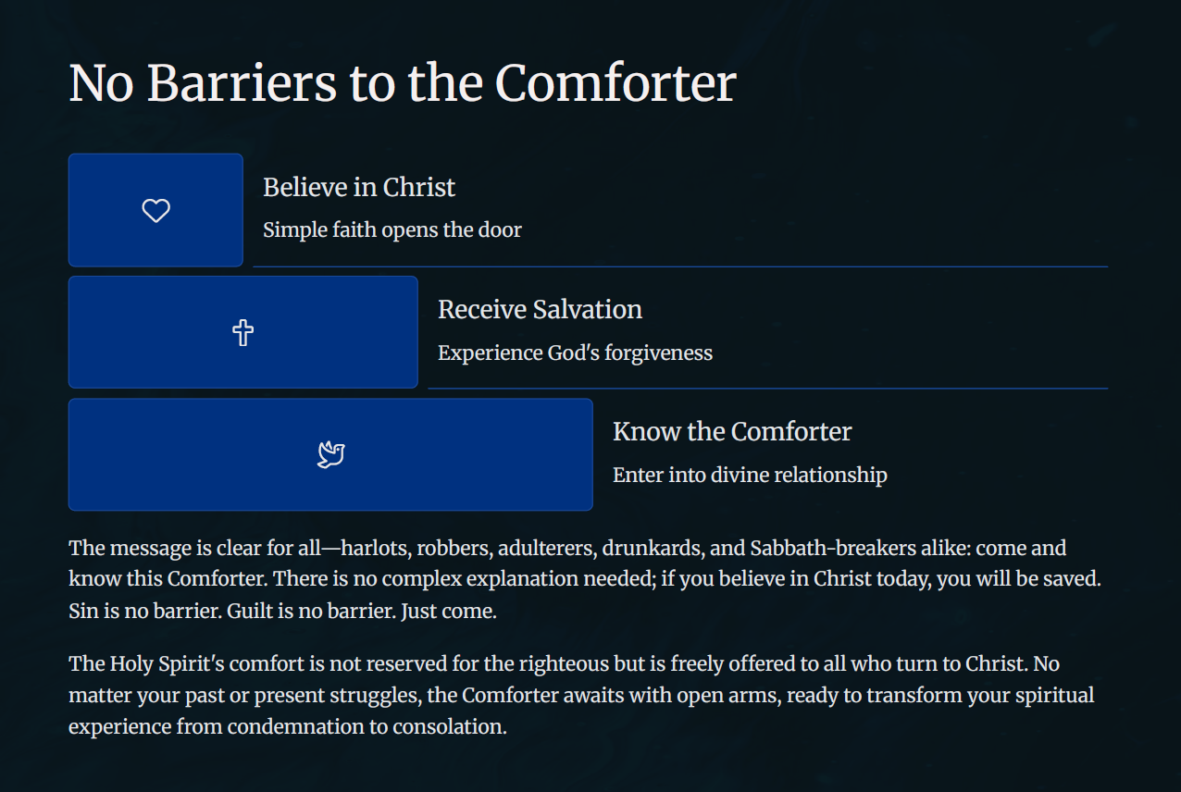Click 'Enter into divine relationship' subtitle
This screenshot has width=1181, height=792.
pyautogui.click(x=750, y=475)
